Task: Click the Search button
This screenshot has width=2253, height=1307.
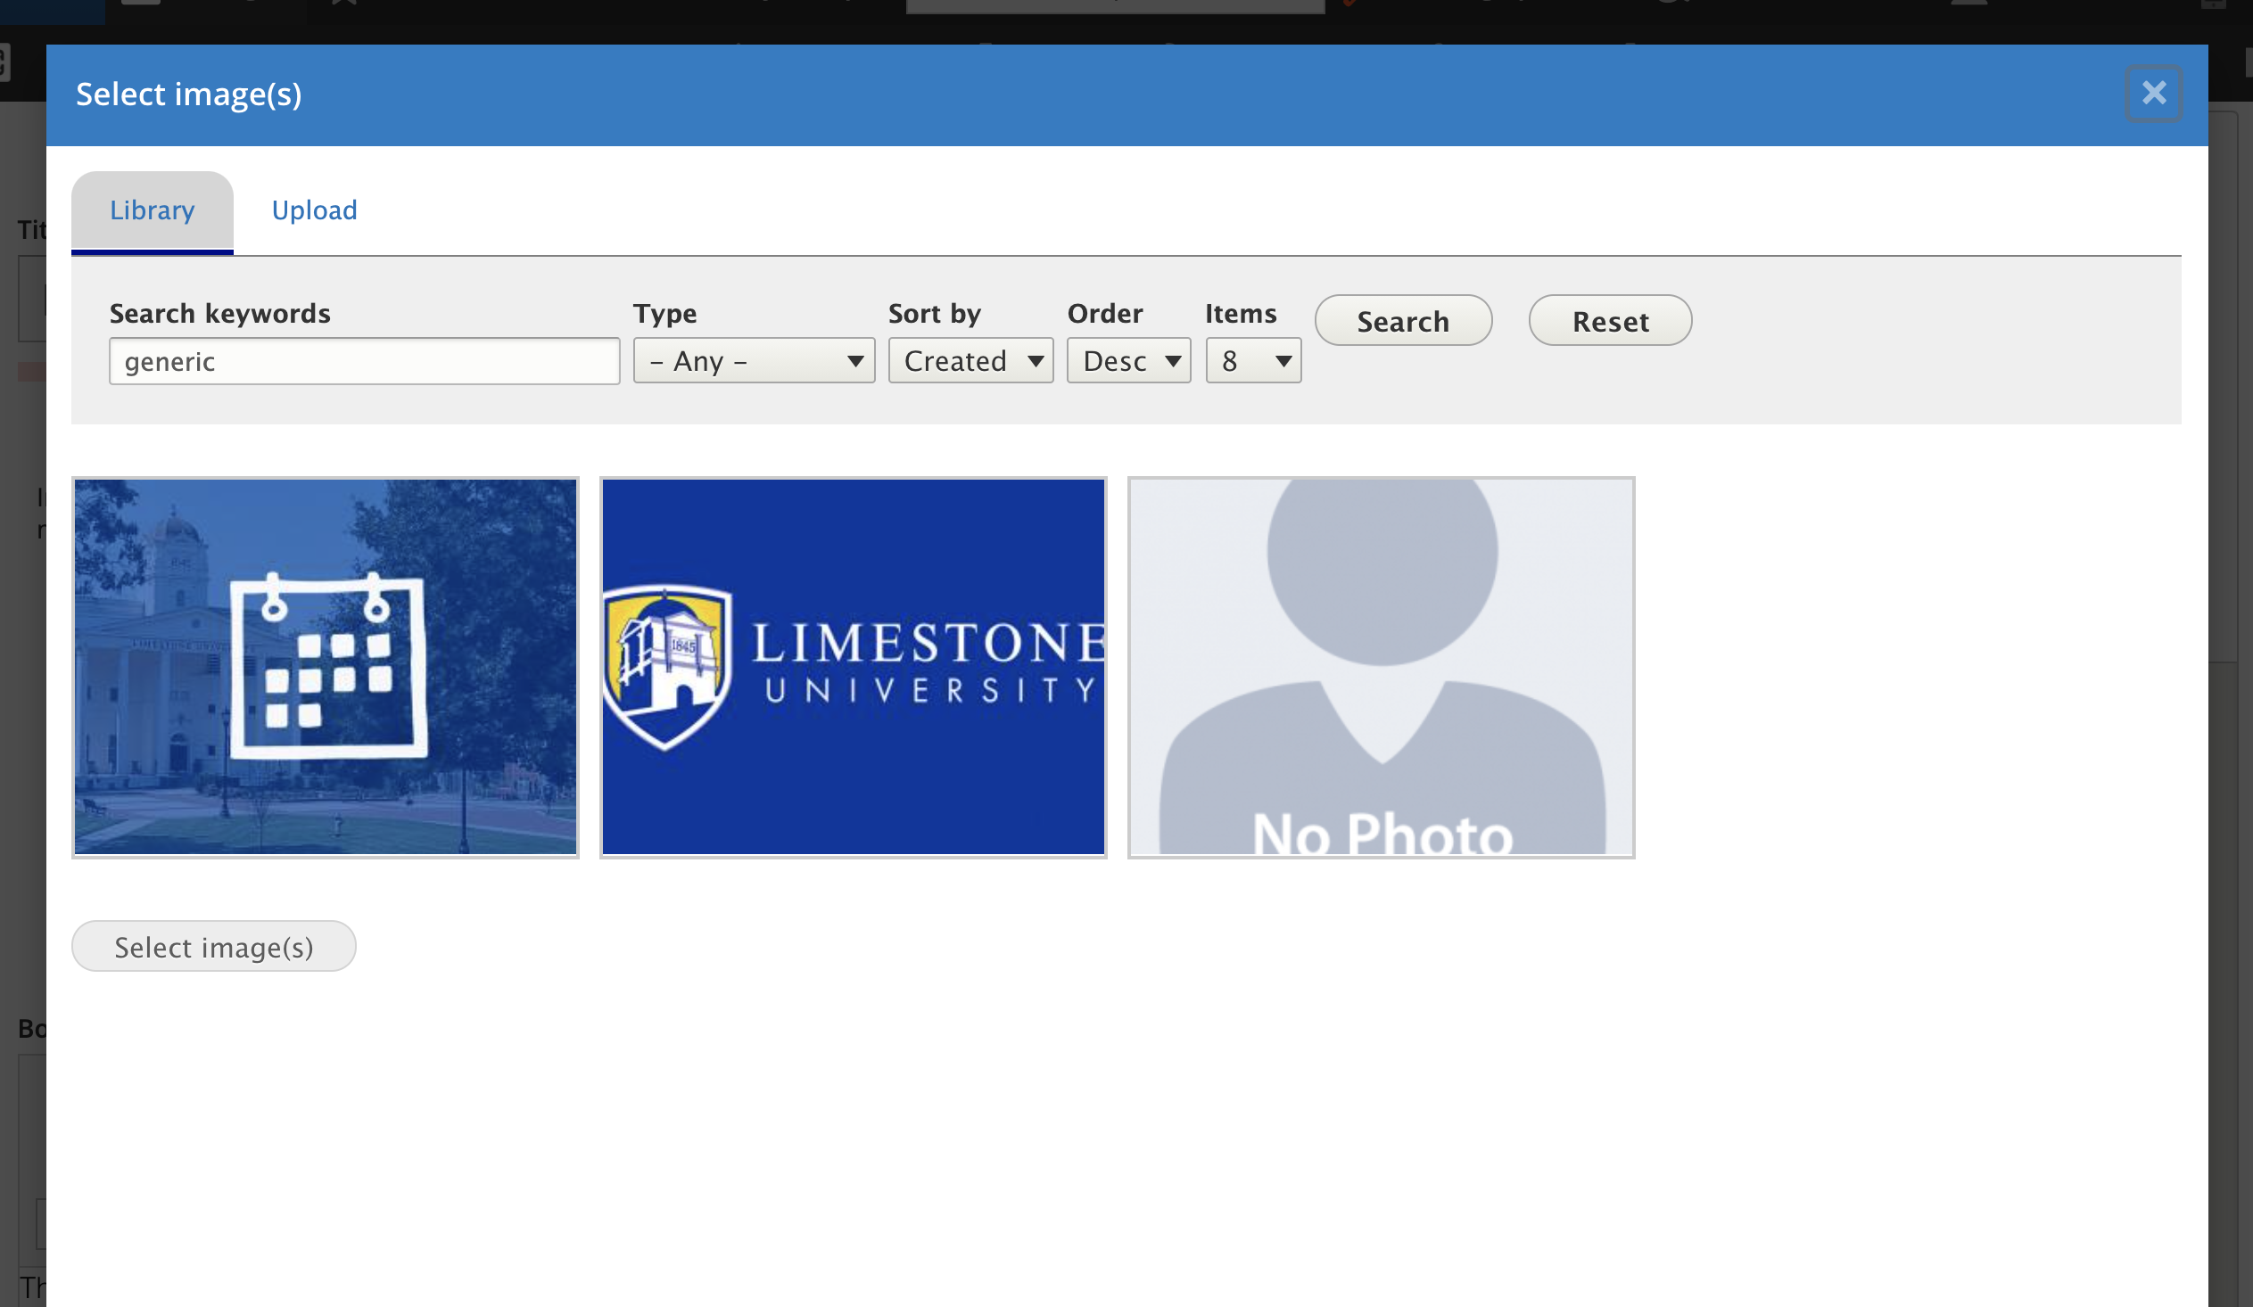Action: click(x=1403, y=321)
